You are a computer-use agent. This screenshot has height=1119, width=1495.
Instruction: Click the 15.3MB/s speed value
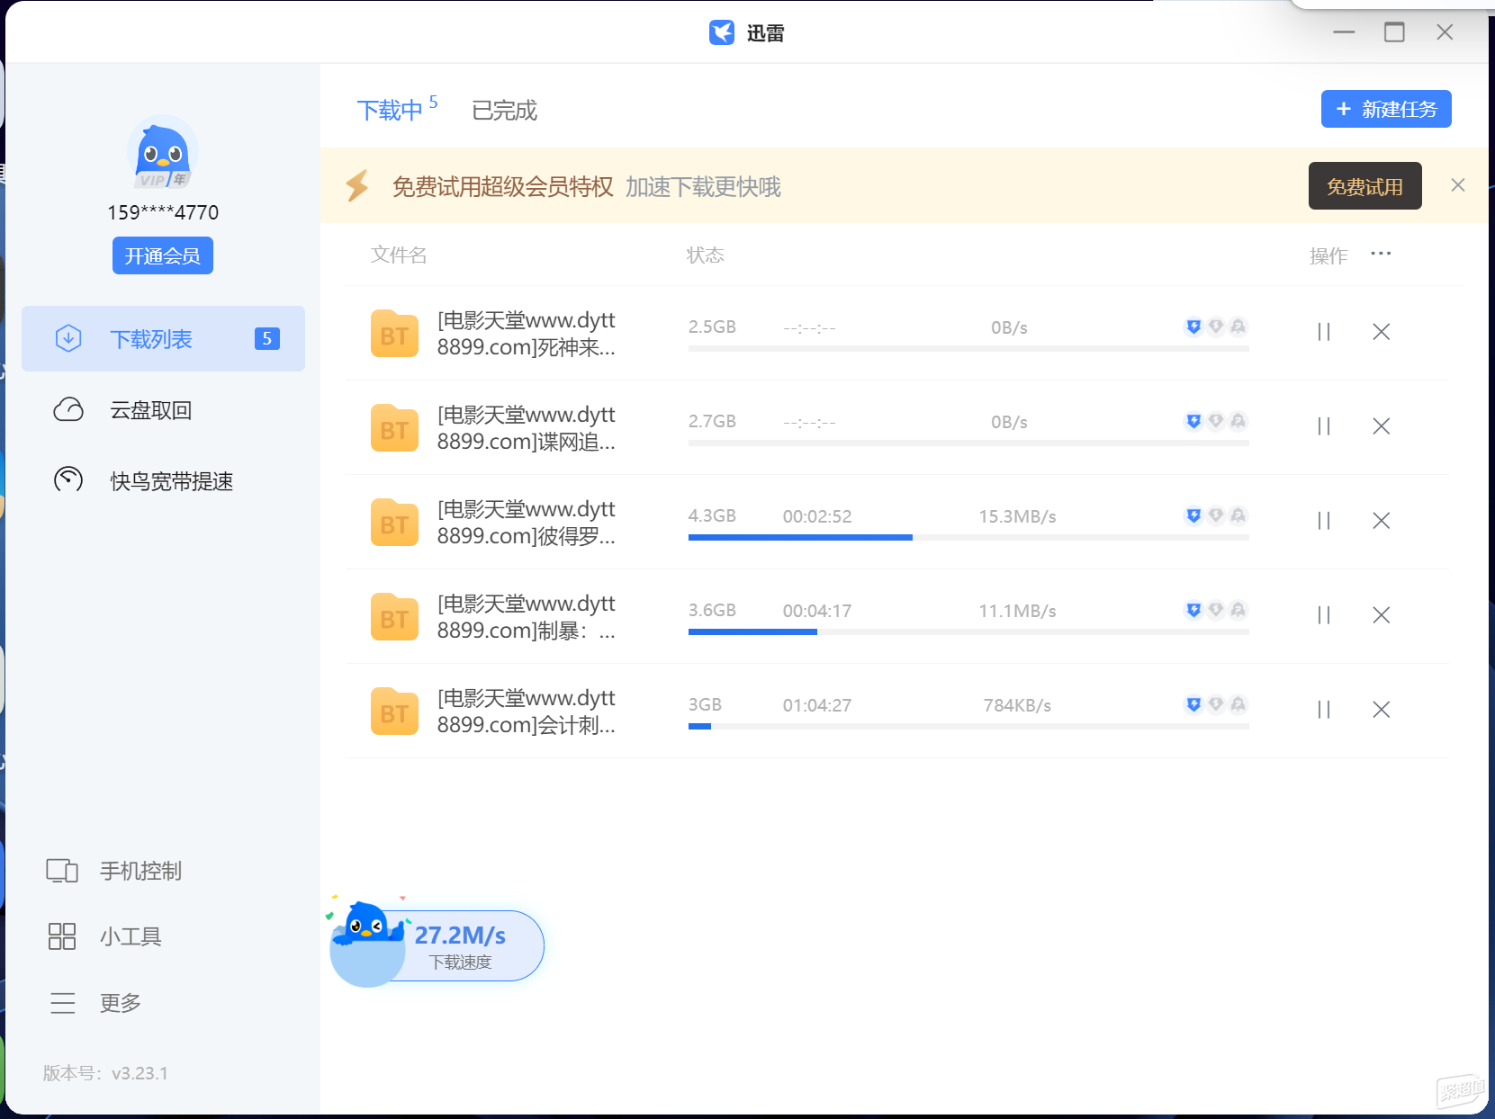[x=1017, y=516]
